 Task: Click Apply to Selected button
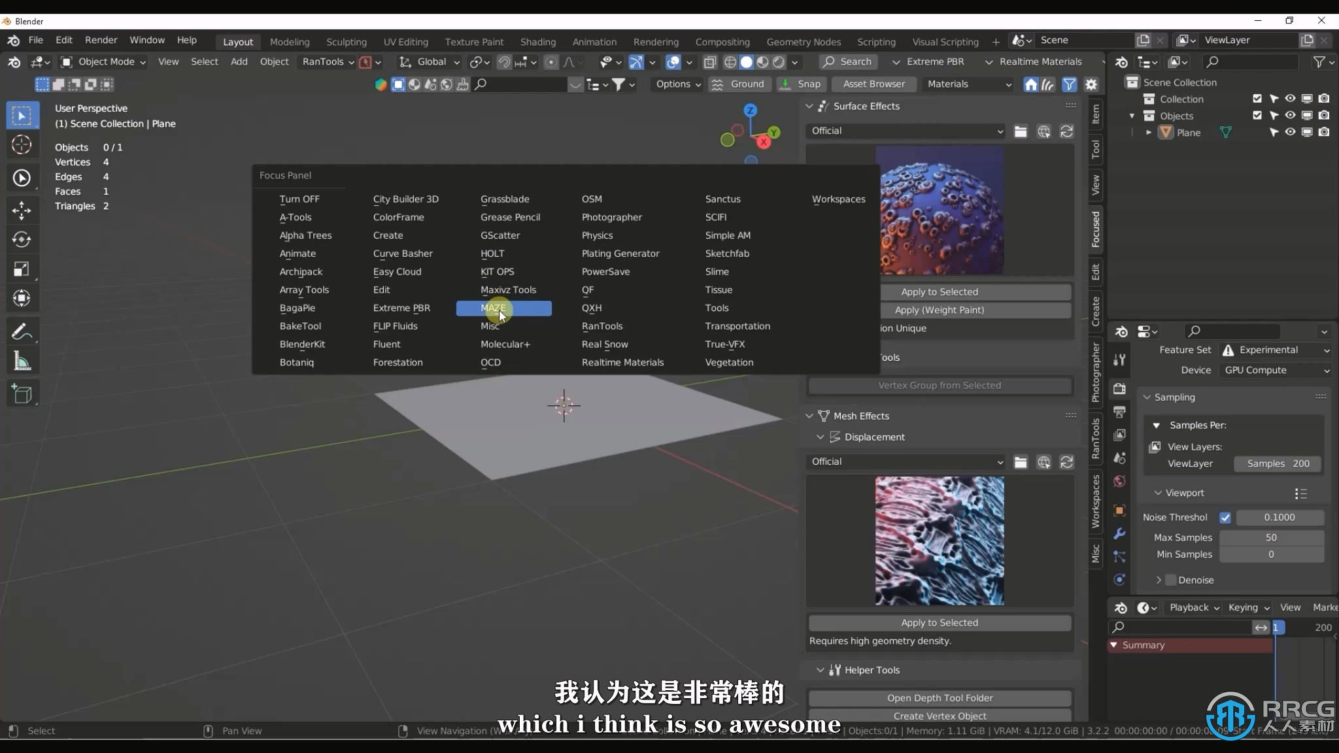(940, 292)
